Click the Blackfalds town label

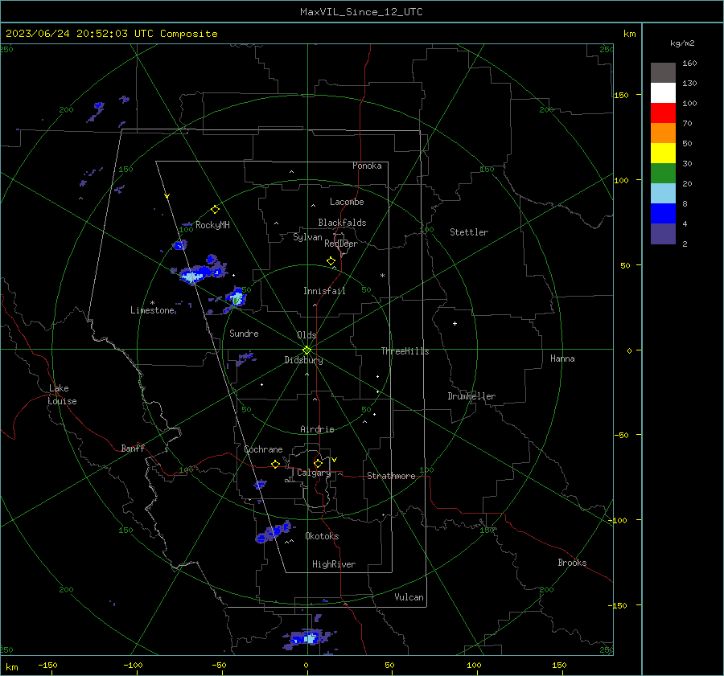342,223
